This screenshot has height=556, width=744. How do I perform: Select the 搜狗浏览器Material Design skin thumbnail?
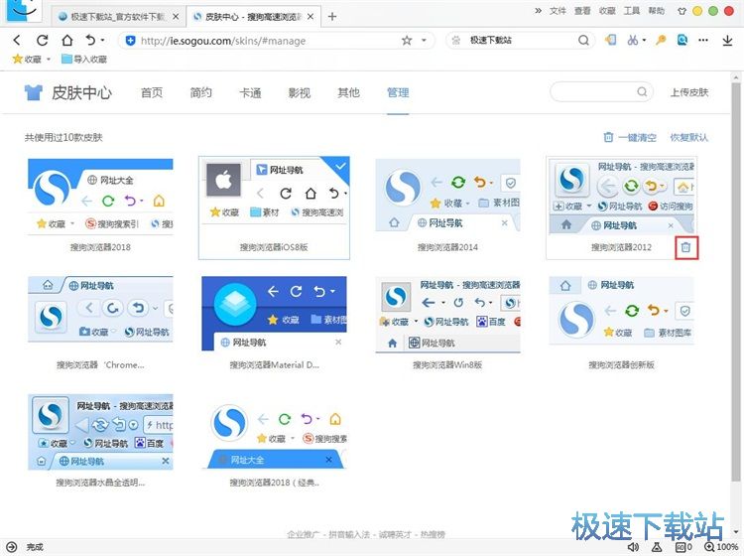pos(274,314)
